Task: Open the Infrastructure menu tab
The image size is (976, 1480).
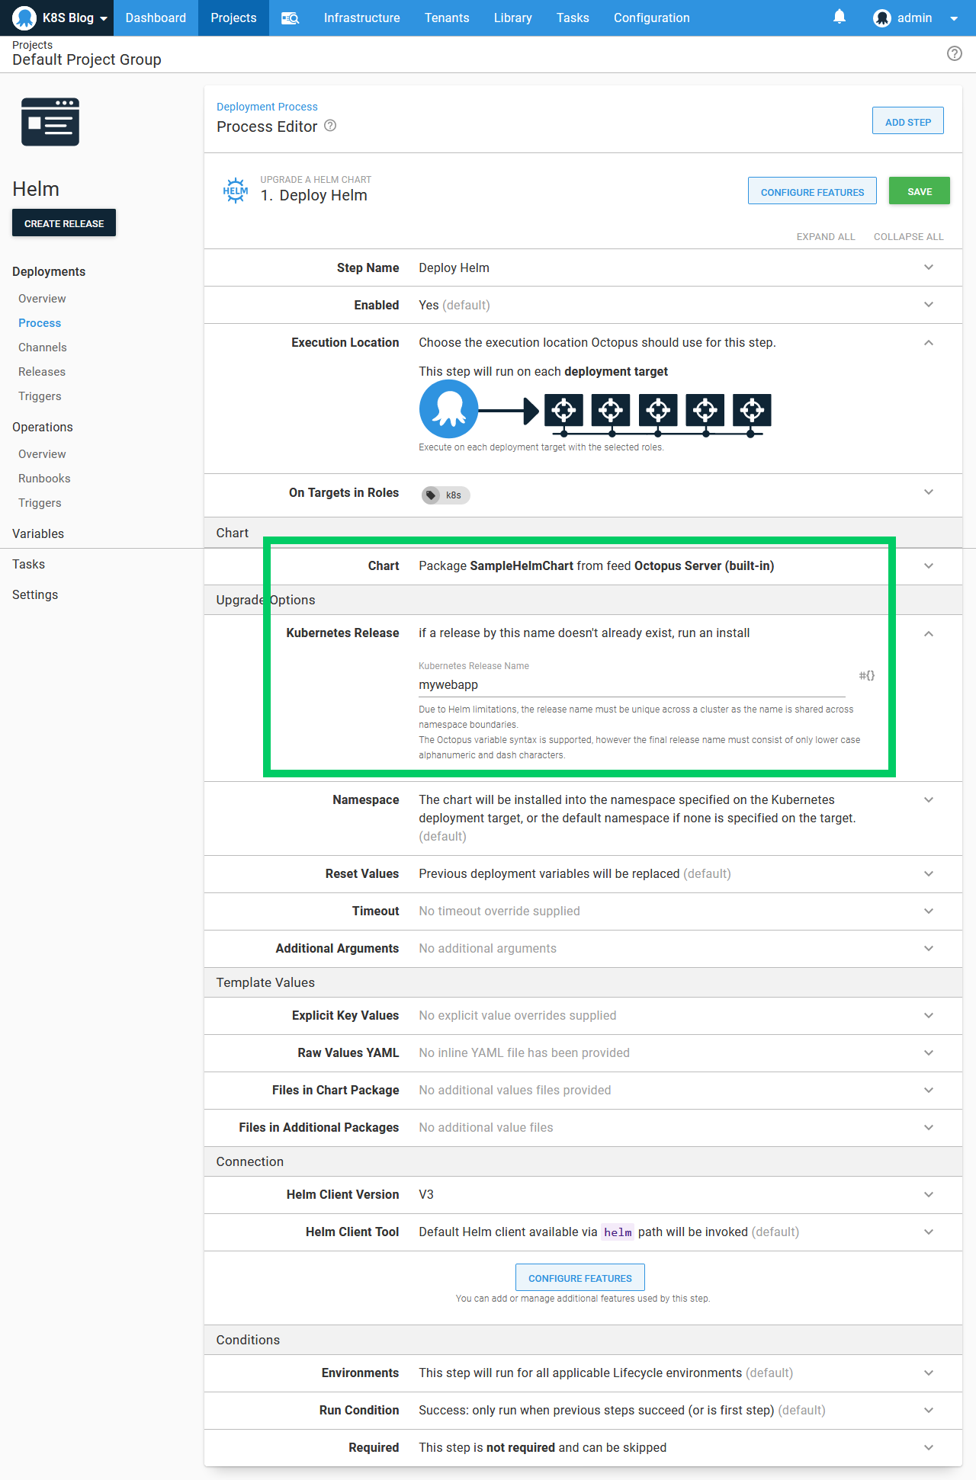Action: point(361,18)
